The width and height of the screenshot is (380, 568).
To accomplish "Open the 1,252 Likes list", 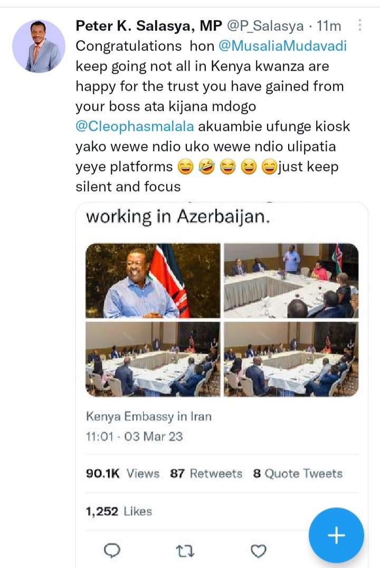I will pyautogui.click(x=119, y=511).
